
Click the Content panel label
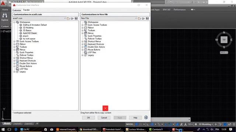(x=5, y=26)
